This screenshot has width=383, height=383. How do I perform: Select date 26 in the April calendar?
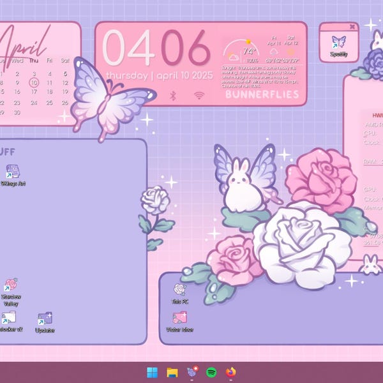(x=65, y=103)
